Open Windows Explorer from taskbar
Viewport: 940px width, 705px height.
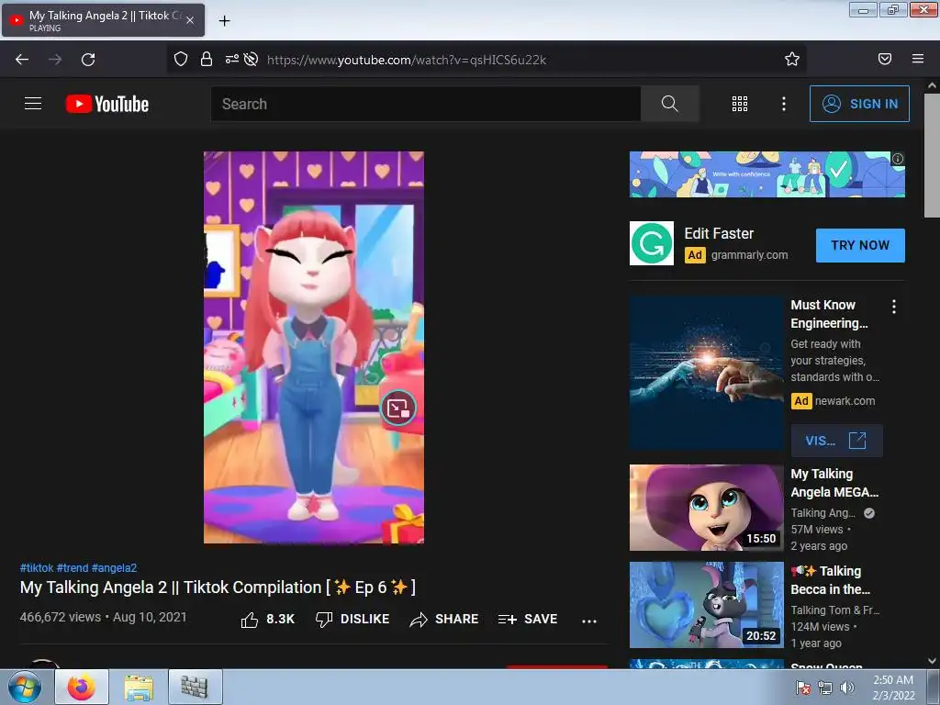click(139, 687)
